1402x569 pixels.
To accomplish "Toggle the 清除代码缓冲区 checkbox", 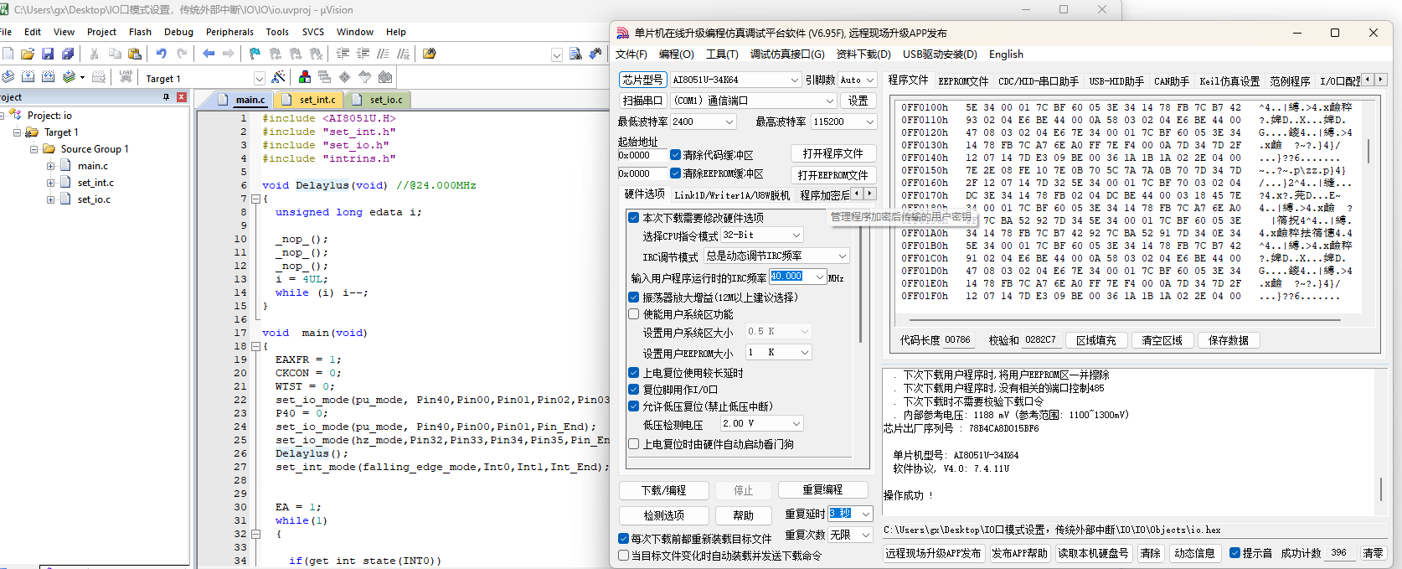I will 675,155.
